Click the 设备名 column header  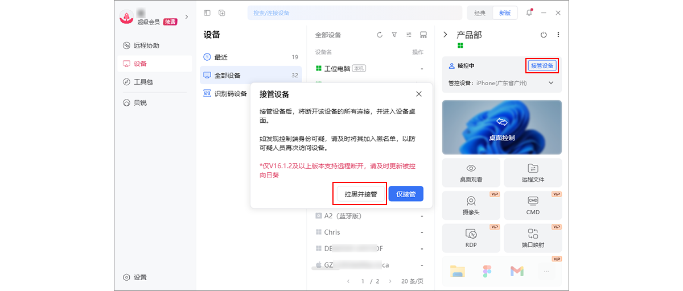[x=324, y=52]
